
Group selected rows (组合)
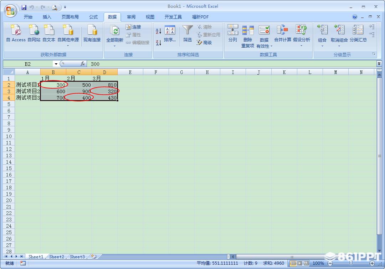click(x=322, y=33)
